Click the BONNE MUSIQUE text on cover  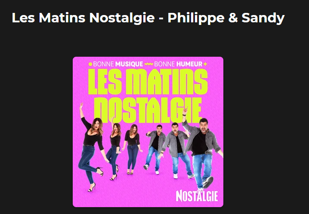click(118, 64)
